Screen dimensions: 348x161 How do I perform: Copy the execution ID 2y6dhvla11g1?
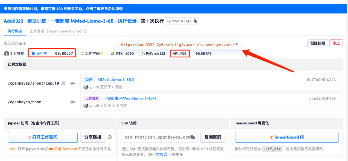[195, 21]
